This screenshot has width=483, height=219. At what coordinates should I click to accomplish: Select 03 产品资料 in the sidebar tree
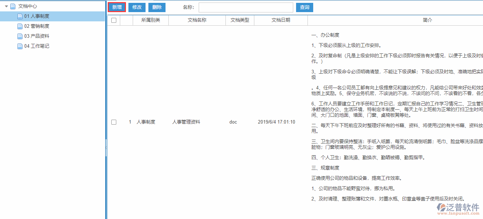pyautogui.click(x=37, y=36)
